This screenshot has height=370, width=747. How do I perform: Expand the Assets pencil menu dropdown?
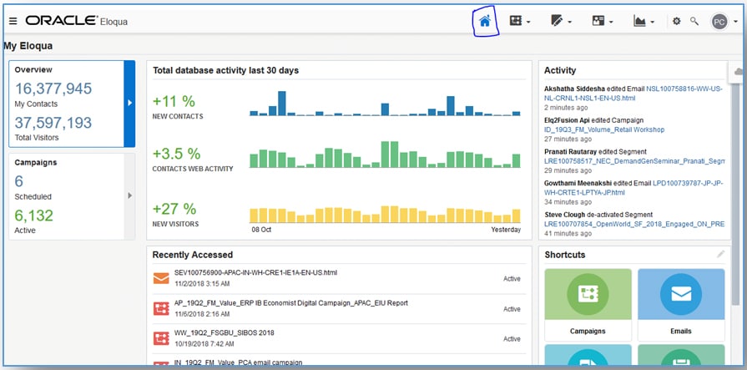click(x=560, y=22)
